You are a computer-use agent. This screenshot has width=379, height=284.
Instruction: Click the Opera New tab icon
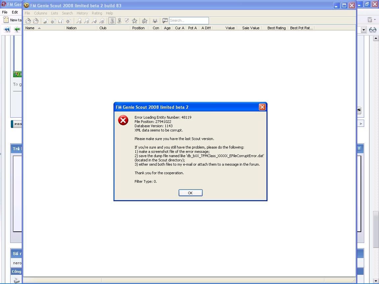[x=6, y=20]
